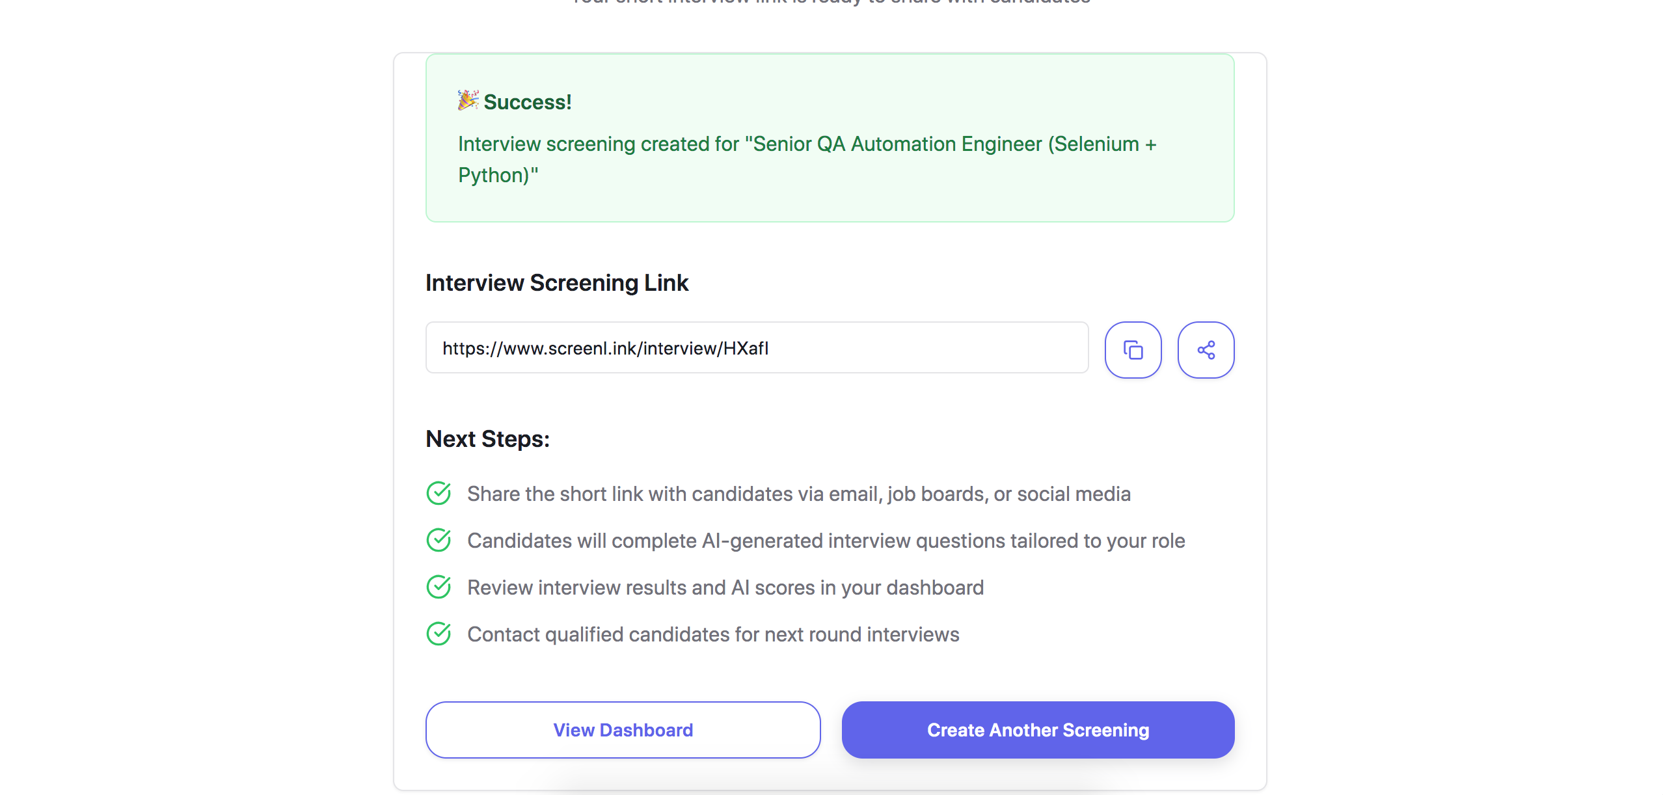Click the Interview Screening Link heading
Image resolution: width=1663 pixels, height=795 pixels.
click(x=556, y=283)
